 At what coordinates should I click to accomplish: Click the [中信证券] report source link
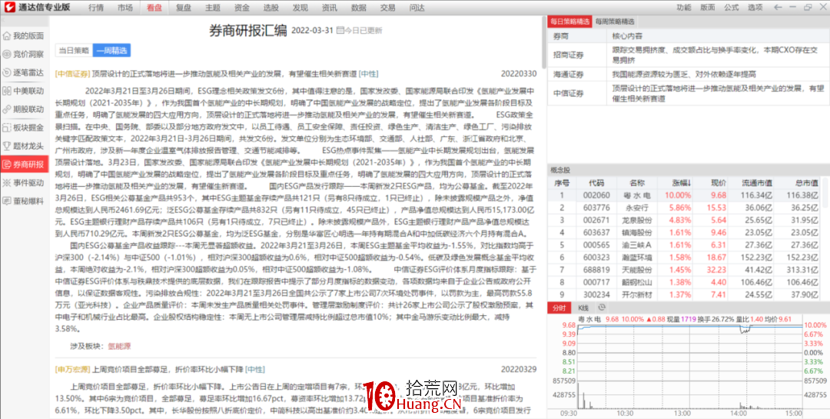[x=73, y=74]
